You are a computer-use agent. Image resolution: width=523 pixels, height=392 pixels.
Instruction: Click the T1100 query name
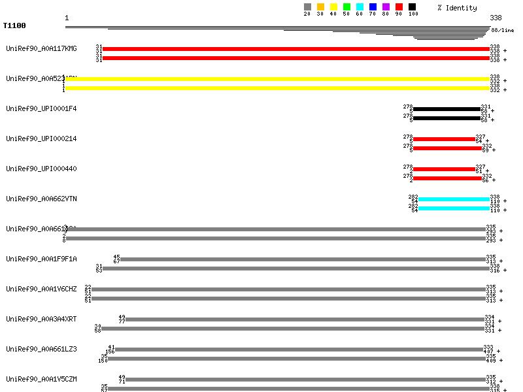[x=14, y=26]
